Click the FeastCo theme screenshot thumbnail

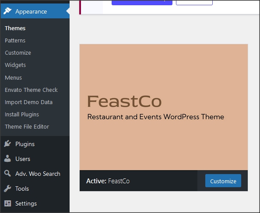[x=164, y=107]
